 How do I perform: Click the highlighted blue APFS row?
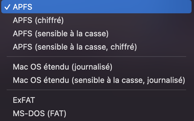[x=97, y=7]
